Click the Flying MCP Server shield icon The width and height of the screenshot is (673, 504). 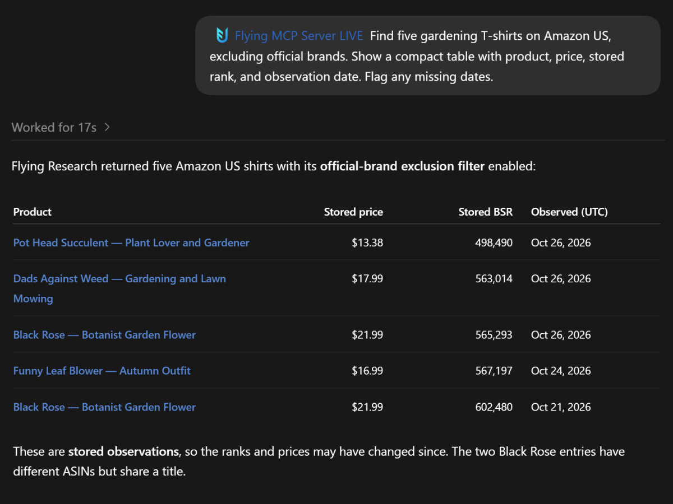222,36
